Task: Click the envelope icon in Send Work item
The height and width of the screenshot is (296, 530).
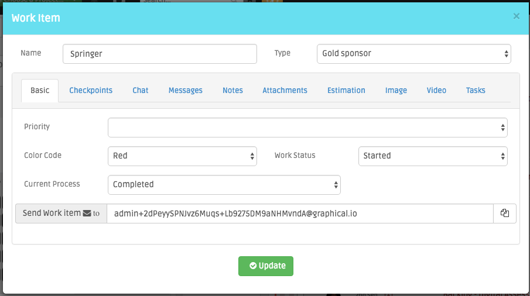Action: tap(87, 214)
